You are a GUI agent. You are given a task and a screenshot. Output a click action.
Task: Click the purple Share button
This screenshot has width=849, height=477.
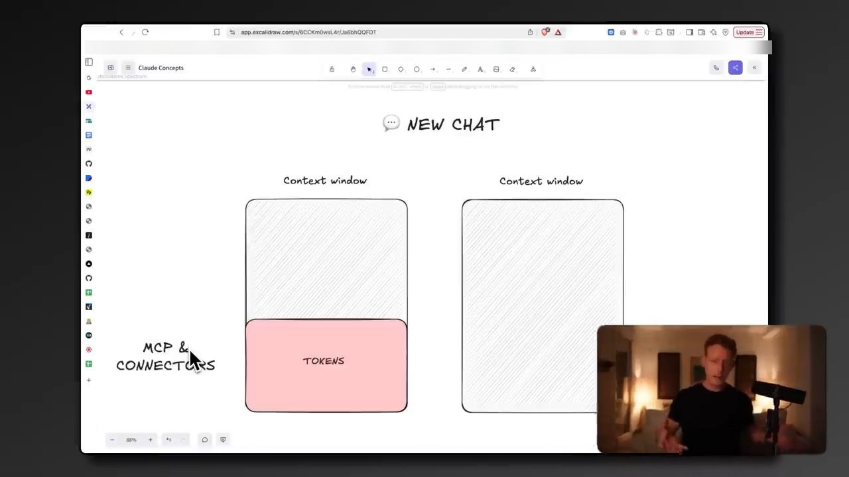pyautogui.click(x=735, y=68)
